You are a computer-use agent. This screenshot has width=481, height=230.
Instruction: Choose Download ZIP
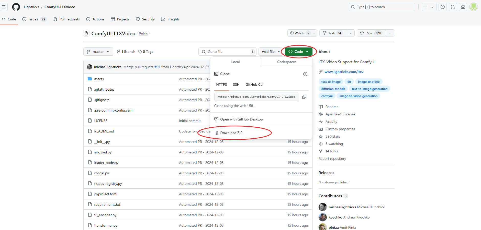click(x=228, y=133)
